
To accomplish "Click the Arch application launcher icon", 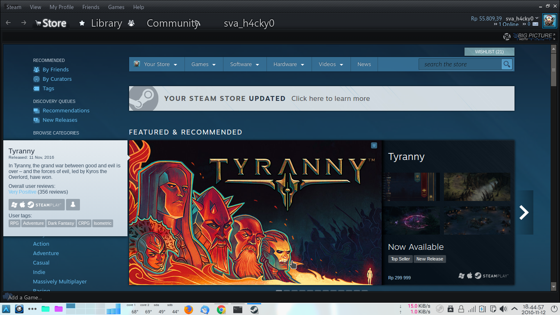I will 5,309.
